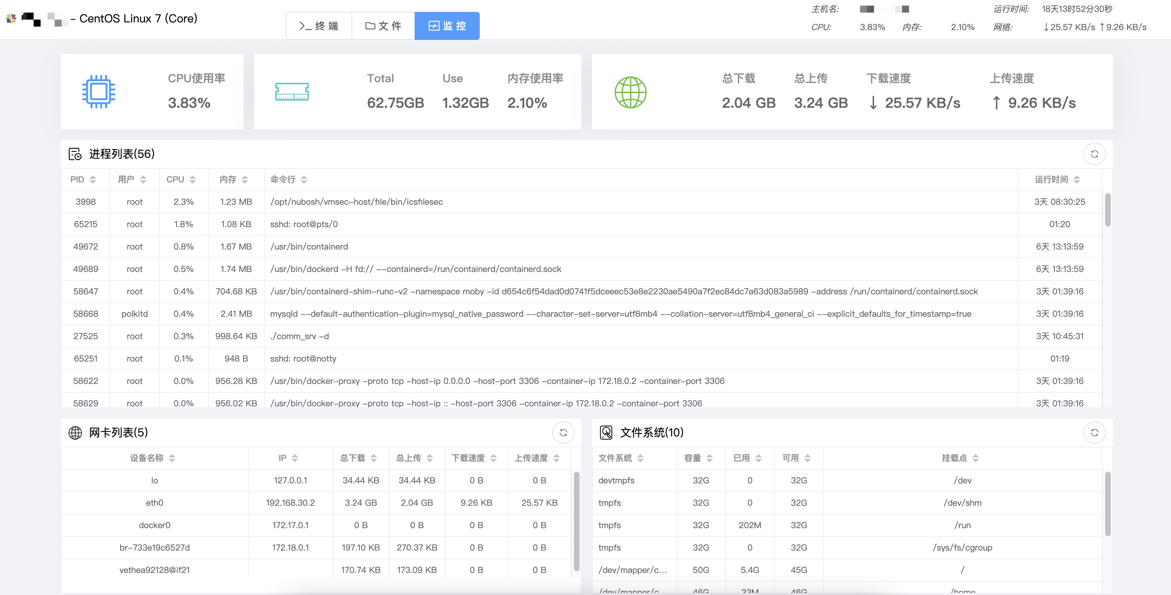Switch to the 文件 tab
This screenshot has width=1171, height=595.
point(383,26)
